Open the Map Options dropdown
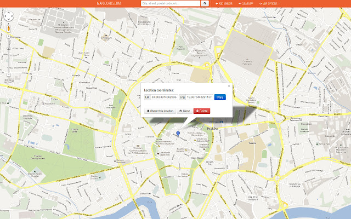351x219 pixels. click(269, 3)
